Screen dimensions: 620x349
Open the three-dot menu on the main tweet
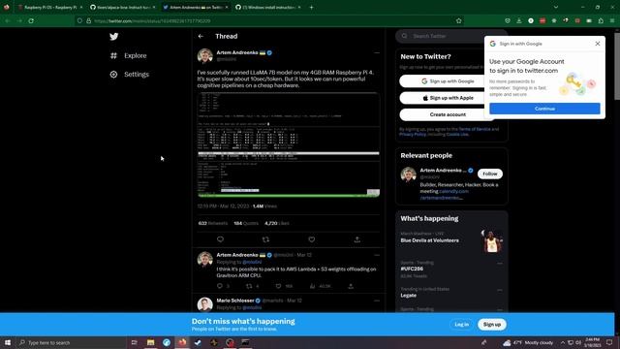coord(377,52)
